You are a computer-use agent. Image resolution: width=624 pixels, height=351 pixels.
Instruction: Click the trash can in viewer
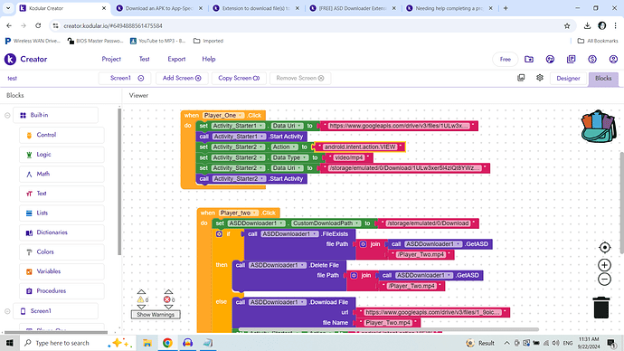[601, 308]
